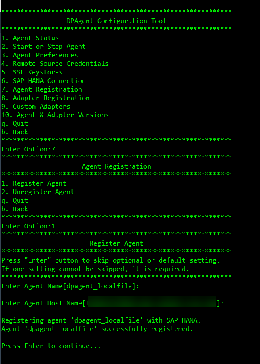
Task: Select the "1. Register Agent" numbered option
Action: [34, 183]
